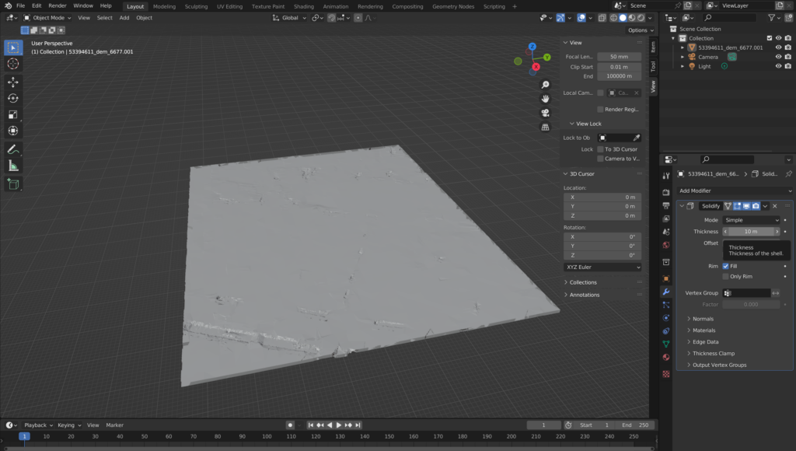The image size is (796, 451).
Task: Open the XYZ Euler rotation mode dropdown
Action: 602,267
